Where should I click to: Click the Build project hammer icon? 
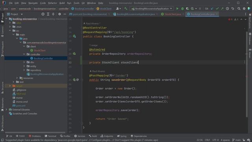point(126,9)
